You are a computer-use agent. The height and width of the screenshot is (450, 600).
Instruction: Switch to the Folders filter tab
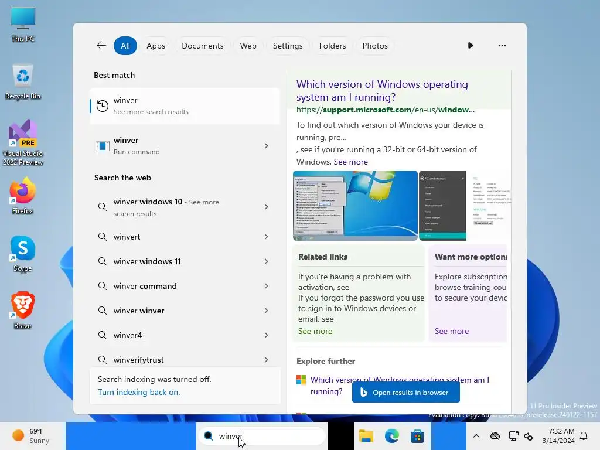332,46
